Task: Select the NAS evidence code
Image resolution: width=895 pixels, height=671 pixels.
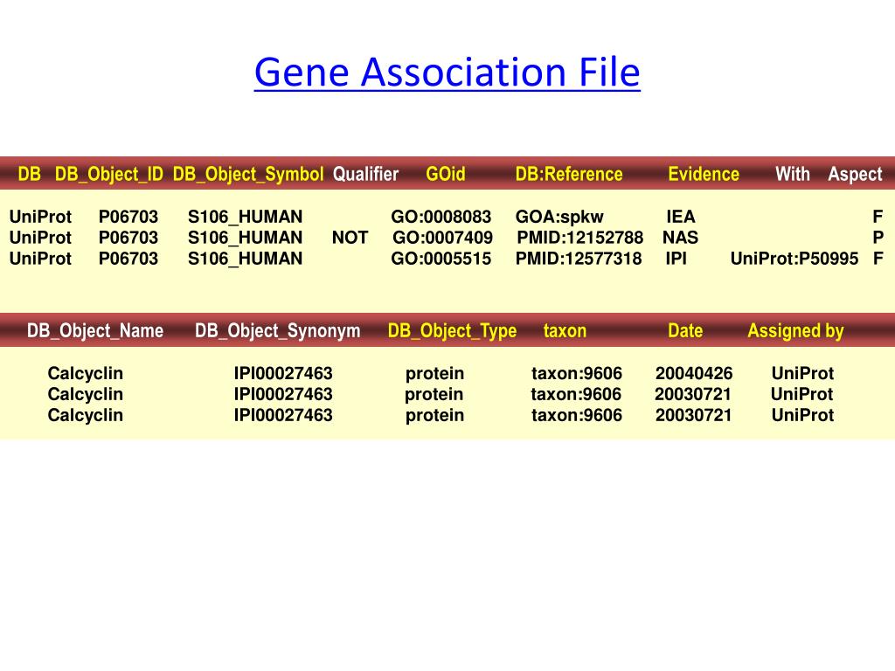Action: point(680,238)
